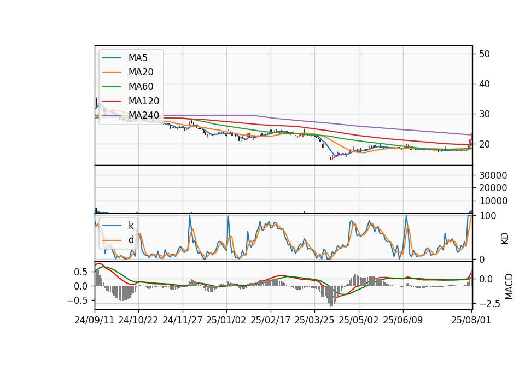The image size is (525, 377).
Task: Click the volume axis value 20000
Action: (x=493, y=188)
